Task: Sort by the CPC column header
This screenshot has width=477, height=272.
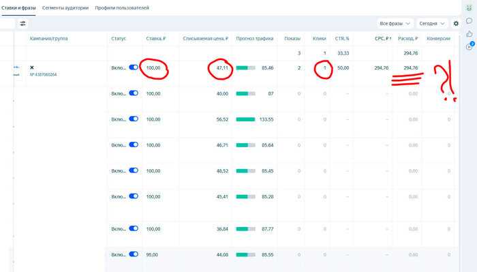Action: (383, 39)
